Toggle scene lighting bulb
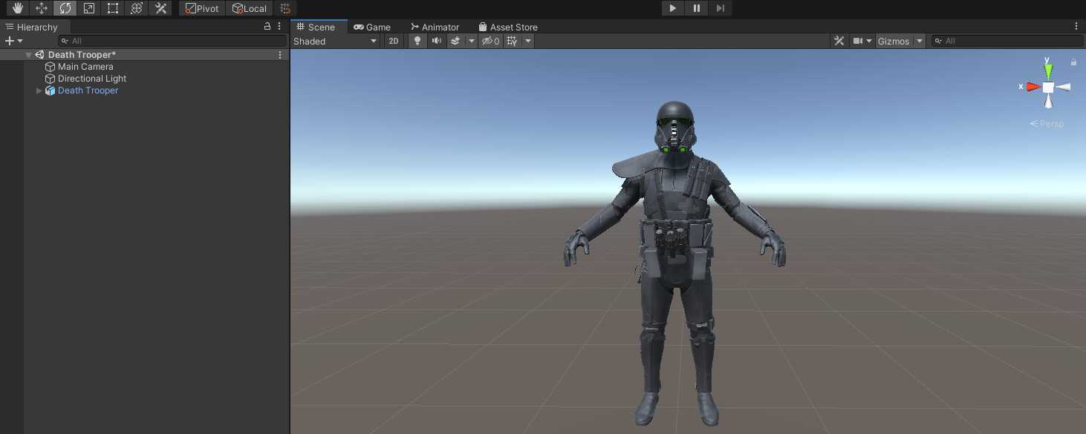Screen dimensions: 1086x434 pyautogui.click(x=417, y=41)
